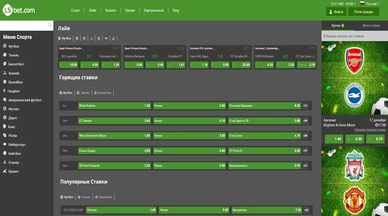Pick SD Logroñés win odds 10.00

(69, 65)
